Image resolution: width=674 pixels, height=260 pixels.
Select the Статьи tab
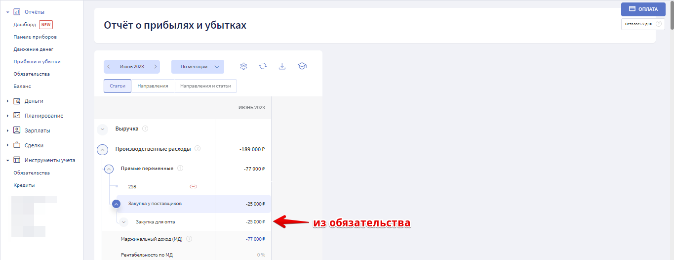118,86
